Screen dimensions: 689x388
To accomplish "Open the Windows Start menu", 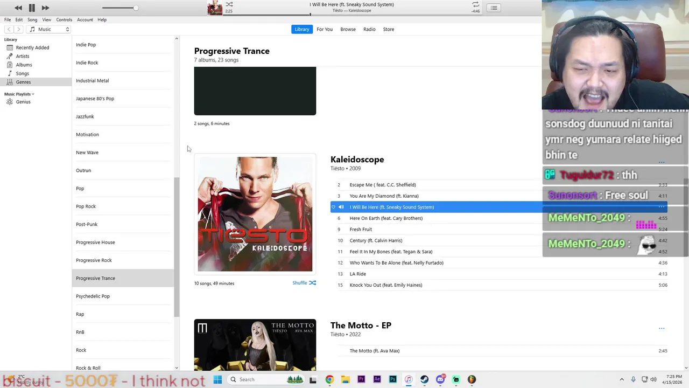I will tap(217, 379).
